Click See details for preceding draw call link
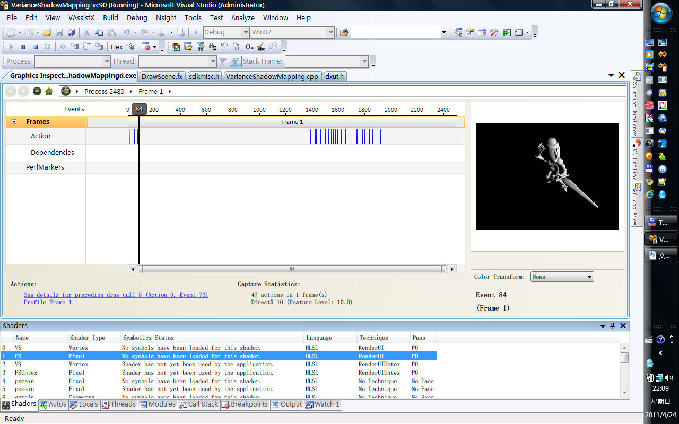 pyautogui.click(x=116, y=295)
